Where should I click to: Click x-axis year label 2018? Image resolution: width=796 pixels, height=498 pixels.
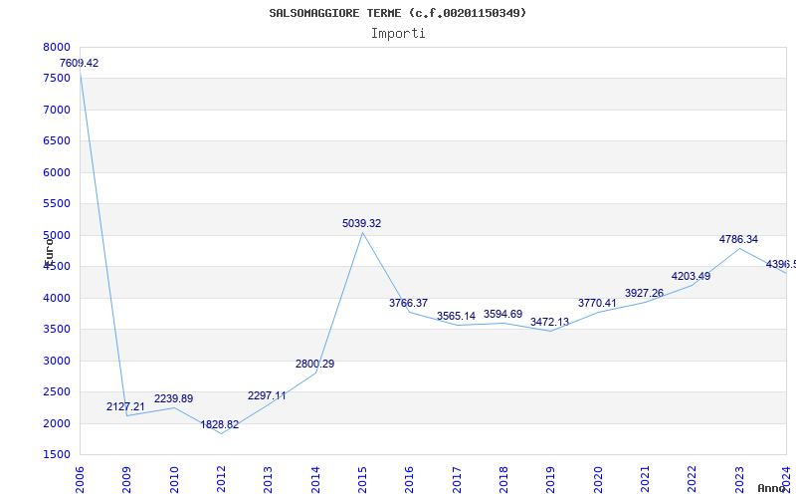point(503,480)
